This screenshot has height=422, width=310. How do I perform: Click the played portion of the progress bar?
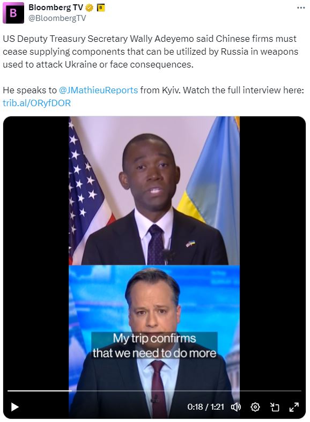pos(40,390)
